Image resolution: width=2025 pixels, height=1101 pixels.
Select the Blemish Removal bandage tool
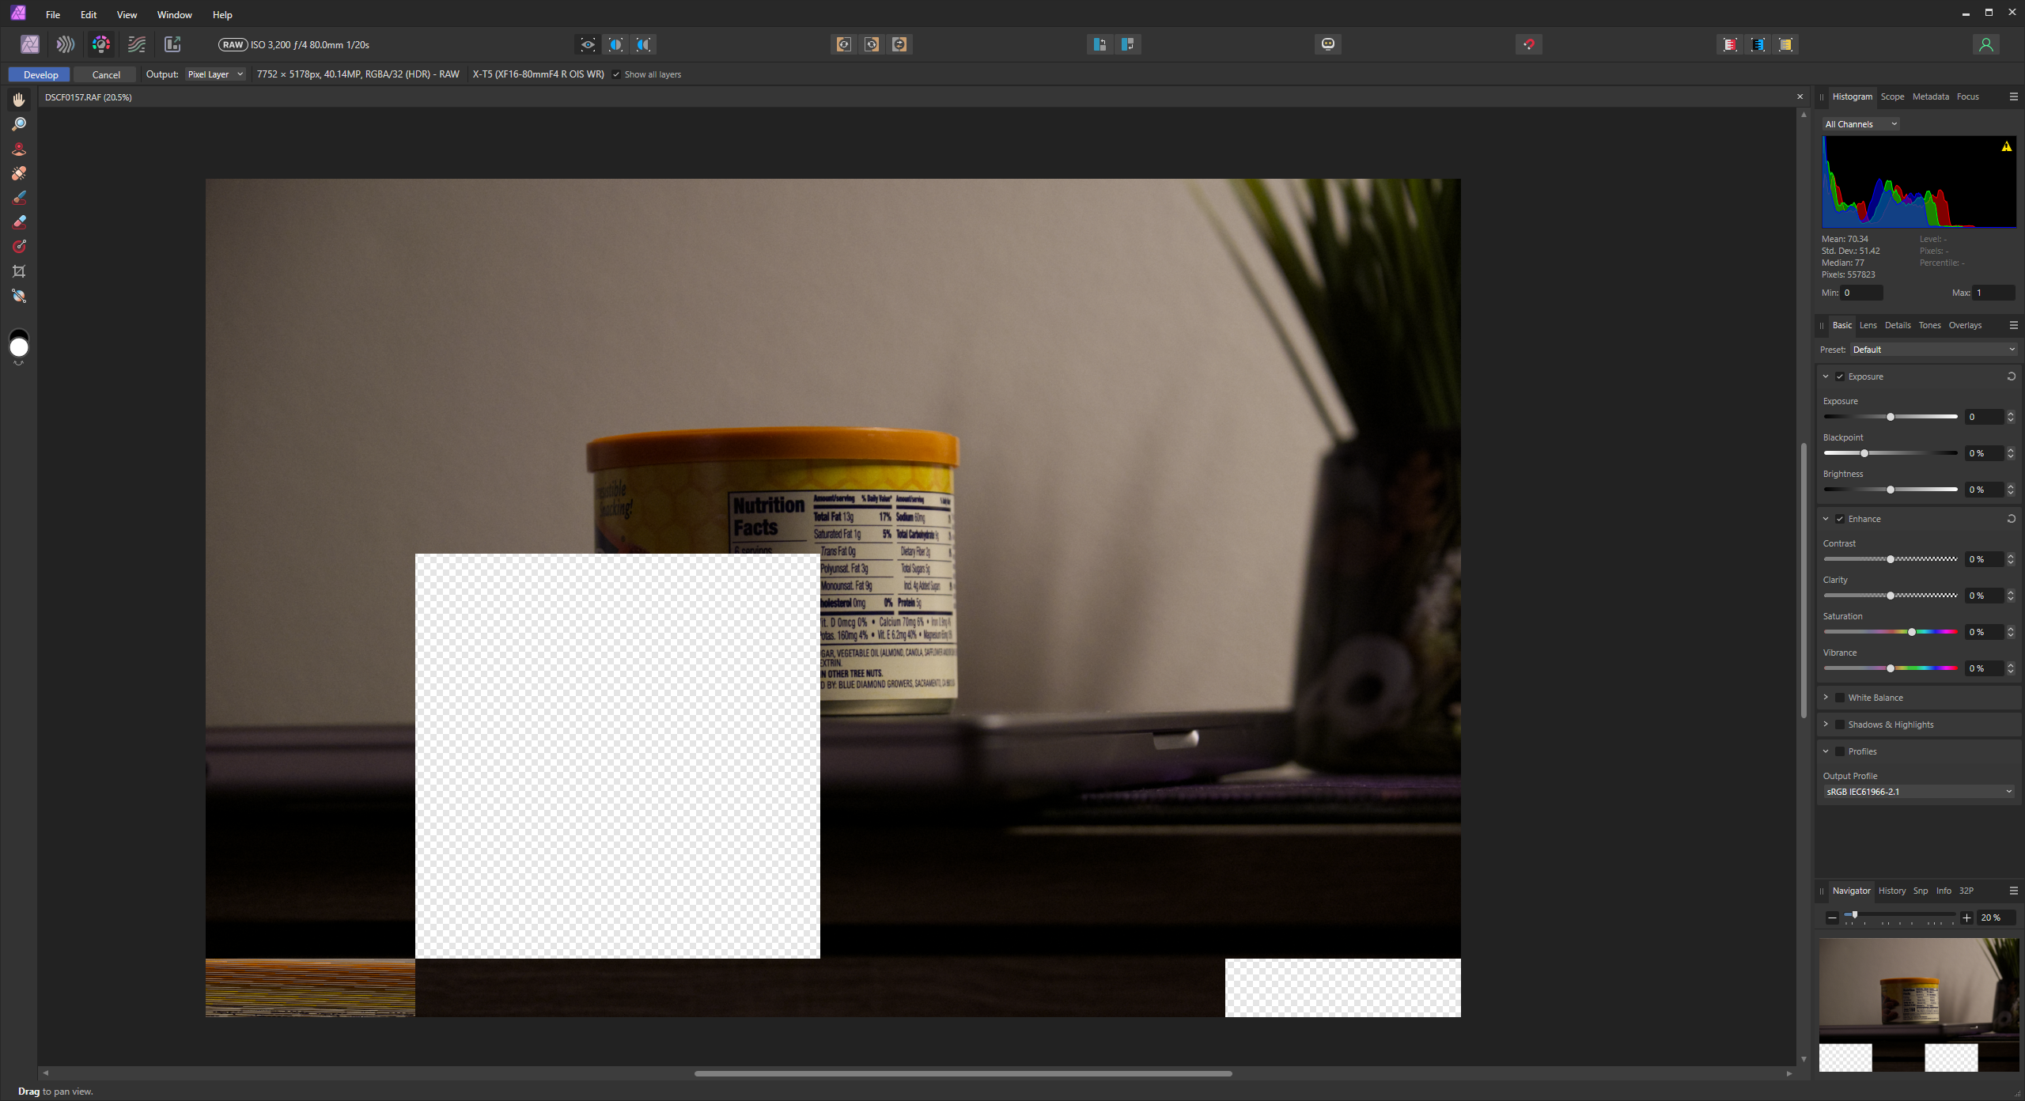coord(19,173)
